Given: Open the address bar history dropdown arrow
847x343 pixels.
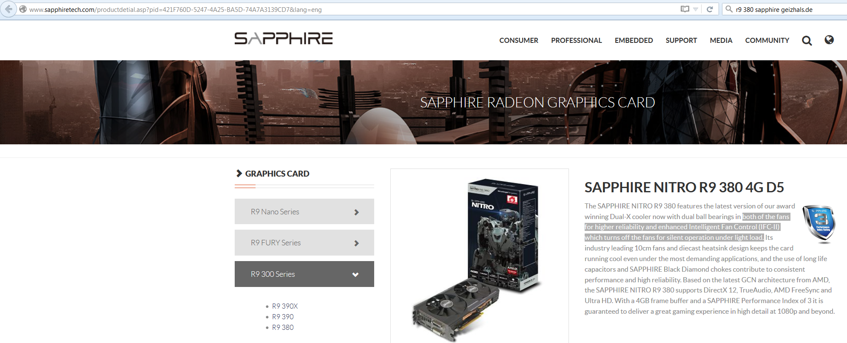Looking at the screenshot, I should pos(696,9).
